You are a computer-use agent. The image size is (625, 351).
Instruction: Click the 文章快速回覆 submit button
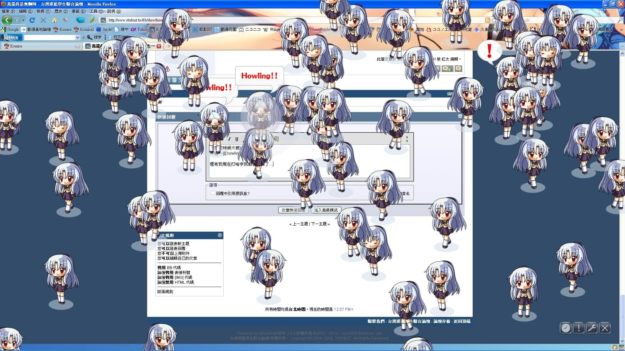(293, 210)
